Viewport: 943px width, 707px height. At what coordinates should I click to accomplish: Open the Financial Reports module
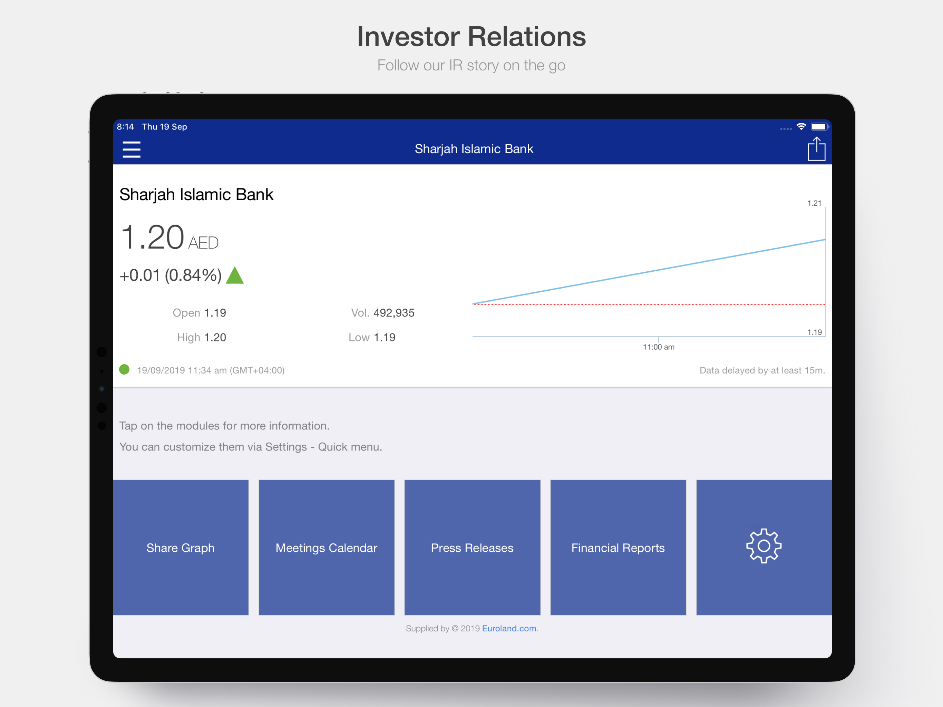coord(618,547)
